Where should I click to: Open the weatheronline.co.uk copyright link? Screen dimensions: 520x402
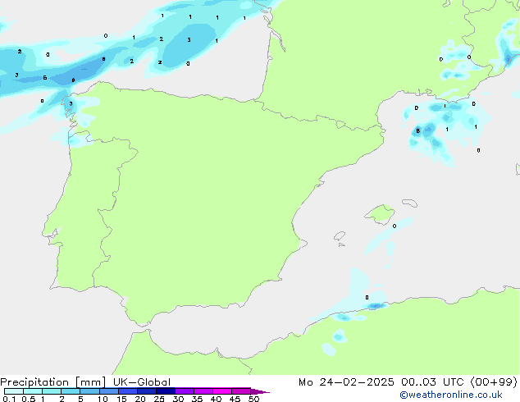tap(451, 395)
